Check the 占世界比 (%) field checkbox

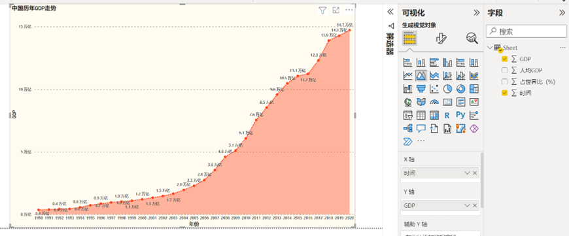point(504,82)
